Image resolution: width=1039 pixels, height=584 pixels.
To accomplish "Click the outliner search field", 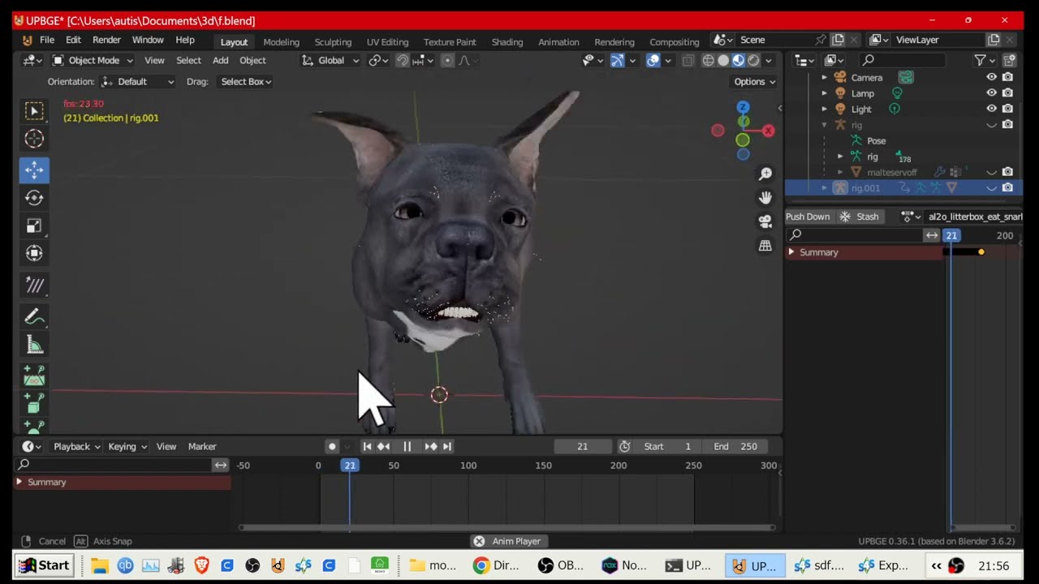I will click(903, 60).
